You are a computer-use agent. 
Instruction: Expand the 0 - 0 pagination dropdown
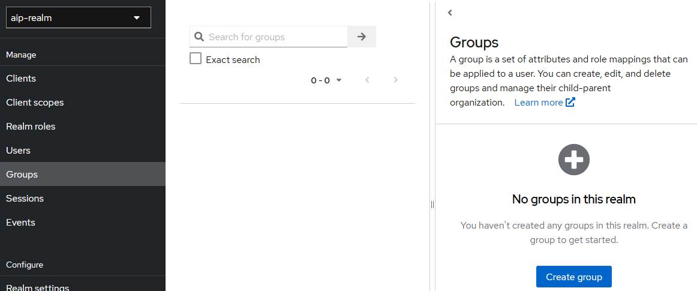point(326,80)
